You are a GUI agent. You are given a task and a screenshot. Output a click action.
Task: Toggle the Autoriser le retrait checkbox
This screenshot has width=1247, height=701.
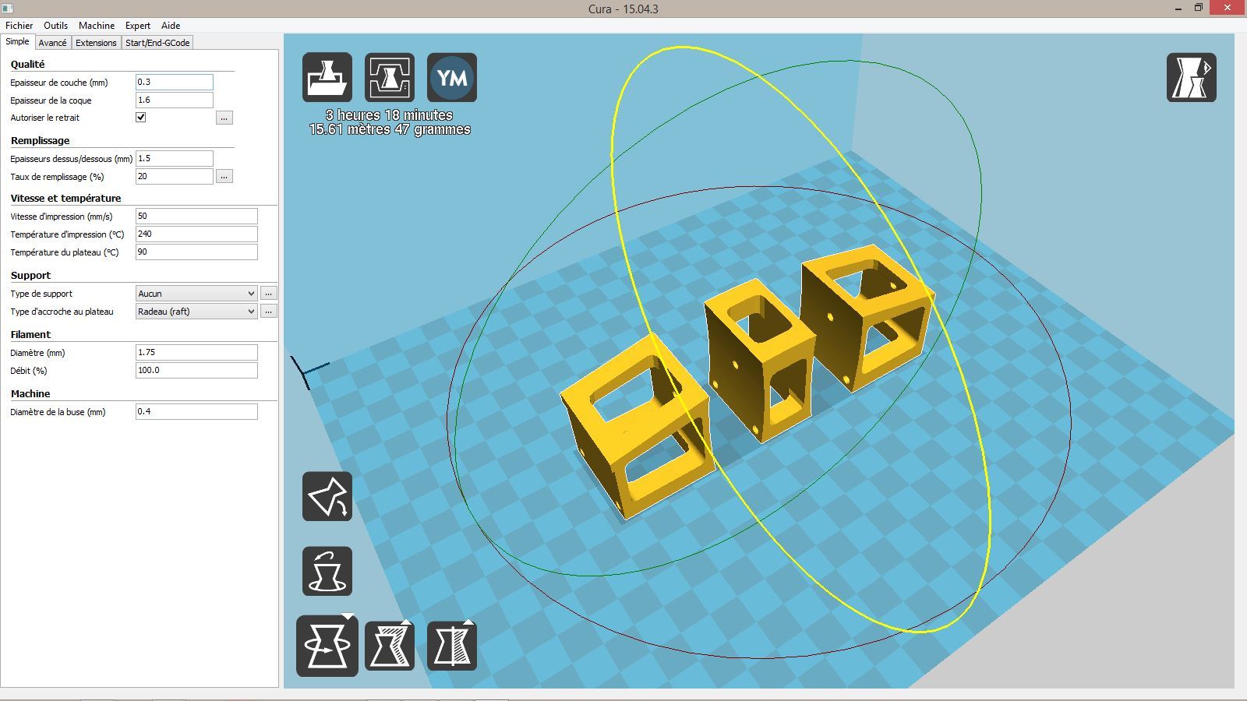[141, 118]
